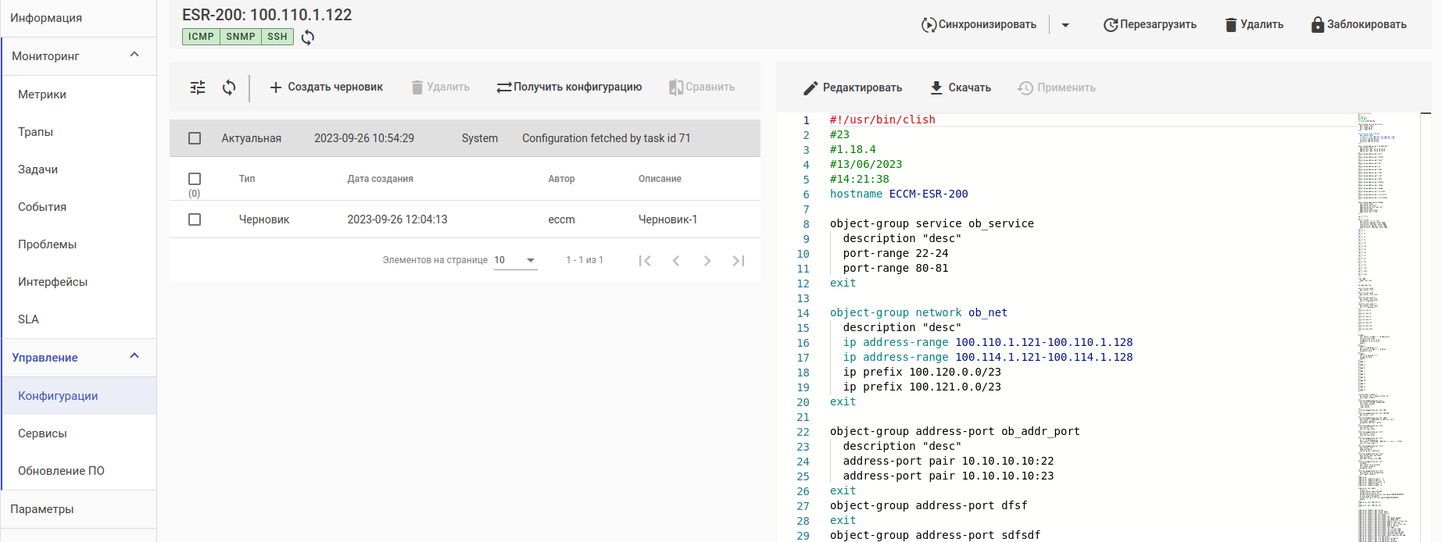1442x542 pixels.
Task: Edit configuration with Редактировать
Action: point(853,88)
